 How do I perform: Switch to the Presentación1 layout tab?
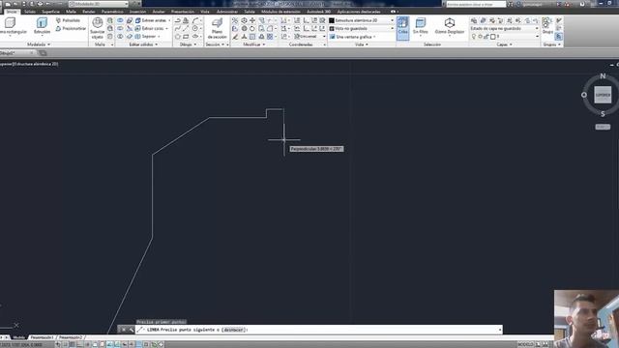[43, 337]
